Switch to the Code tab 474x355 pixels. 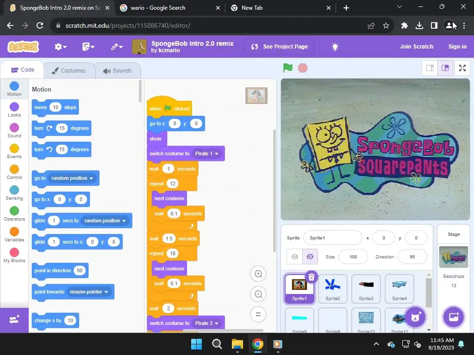tap(22, 70)
